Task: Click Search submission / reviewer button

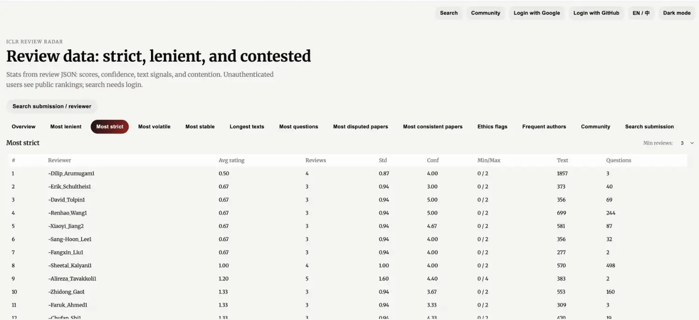Action: pyautogui.click(x=52, y=106)
